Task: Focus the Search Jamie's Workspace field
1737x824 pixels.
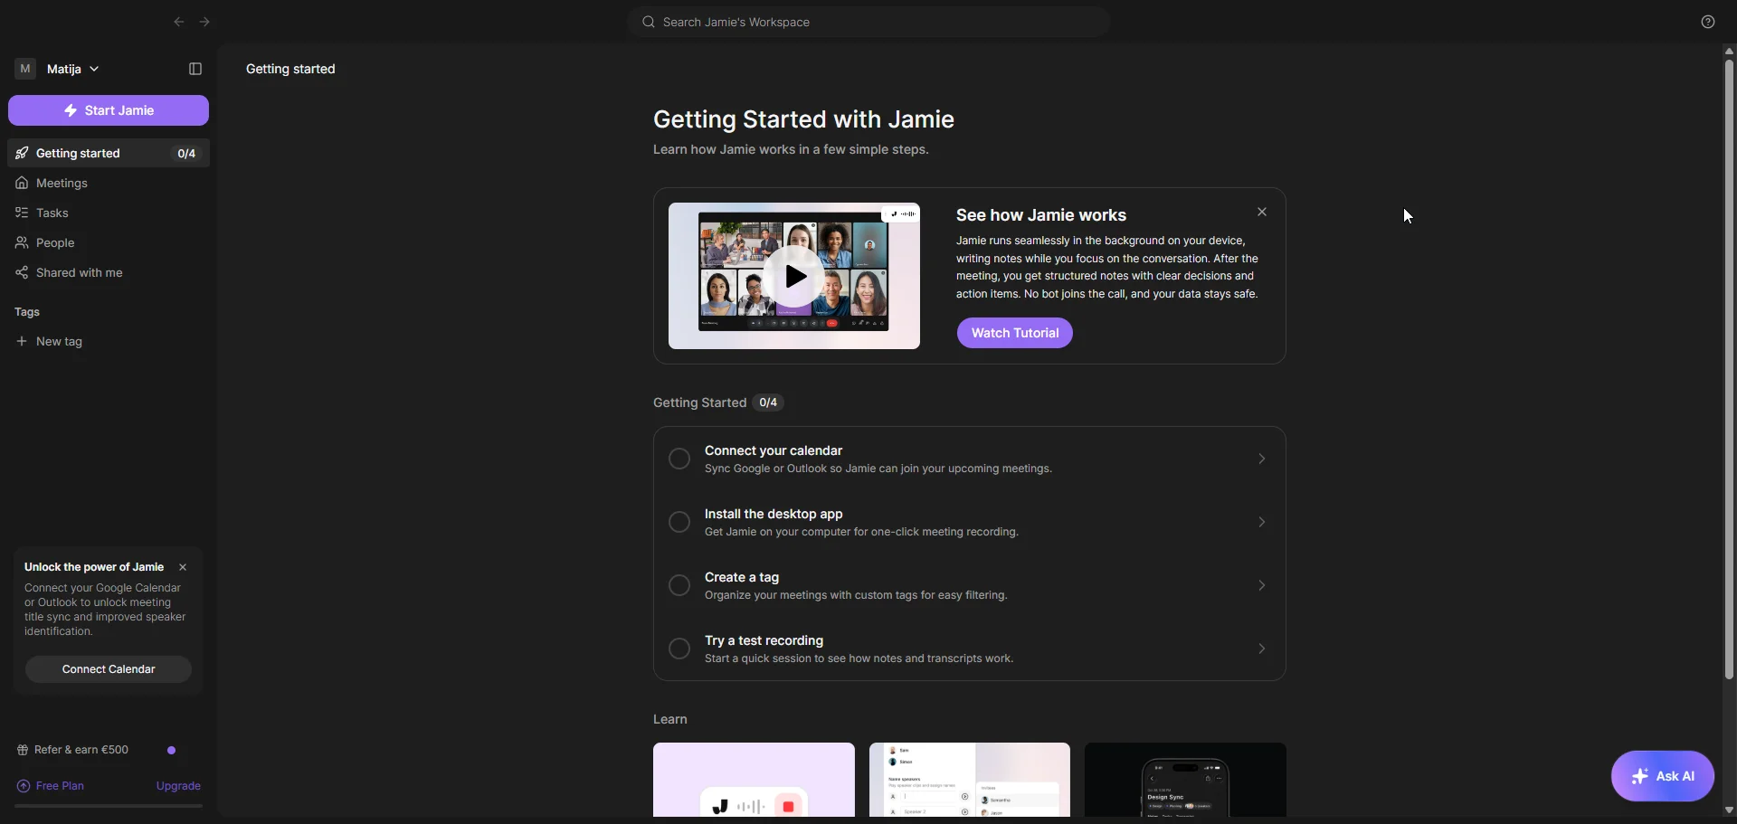Action: click(868, 22)
